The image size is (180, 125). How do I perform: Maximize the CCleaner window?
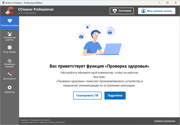[x=167, y=3]
